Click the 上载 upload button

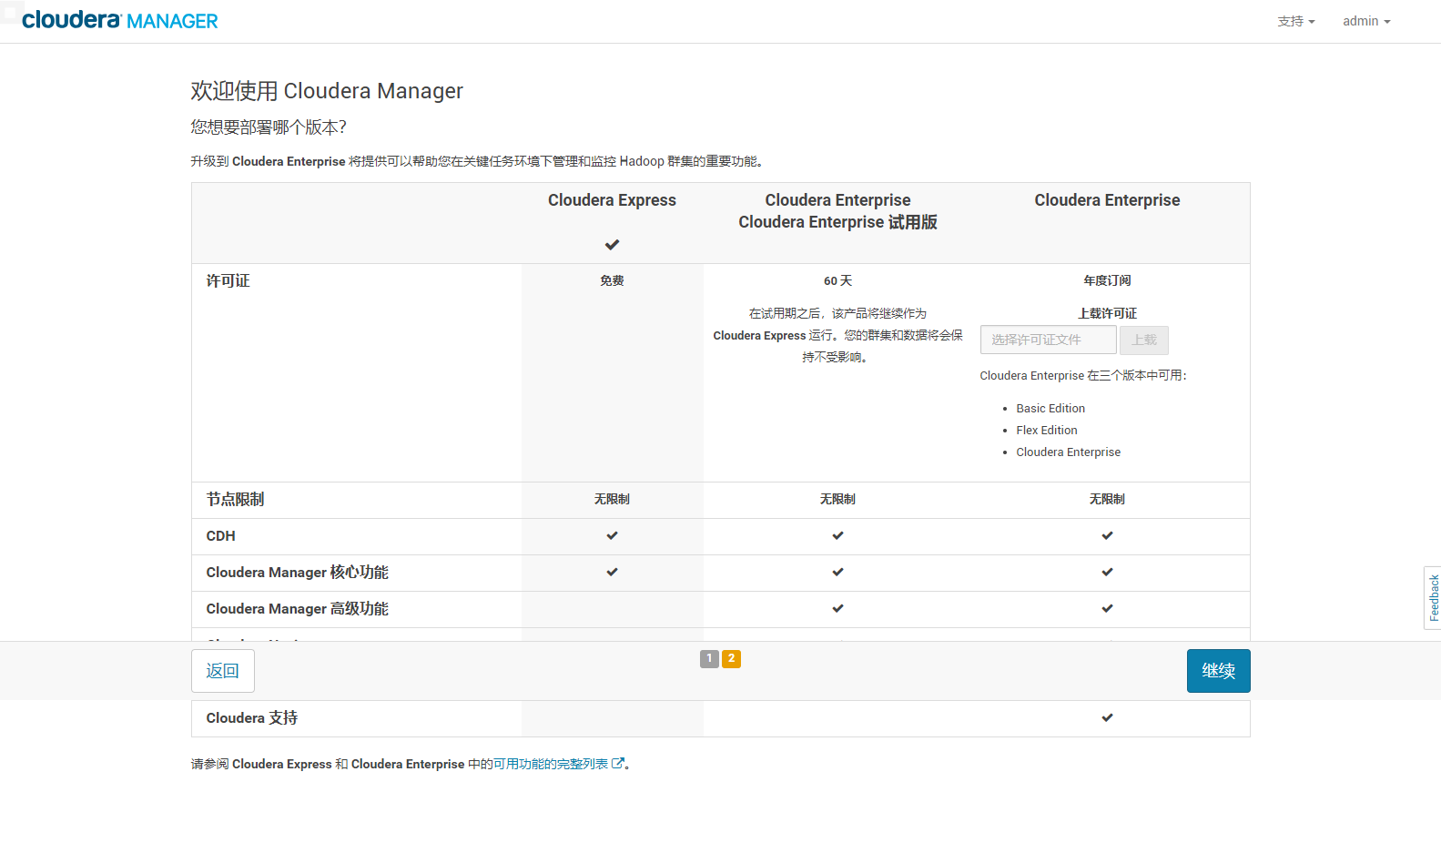click(x=1144, y=340)
